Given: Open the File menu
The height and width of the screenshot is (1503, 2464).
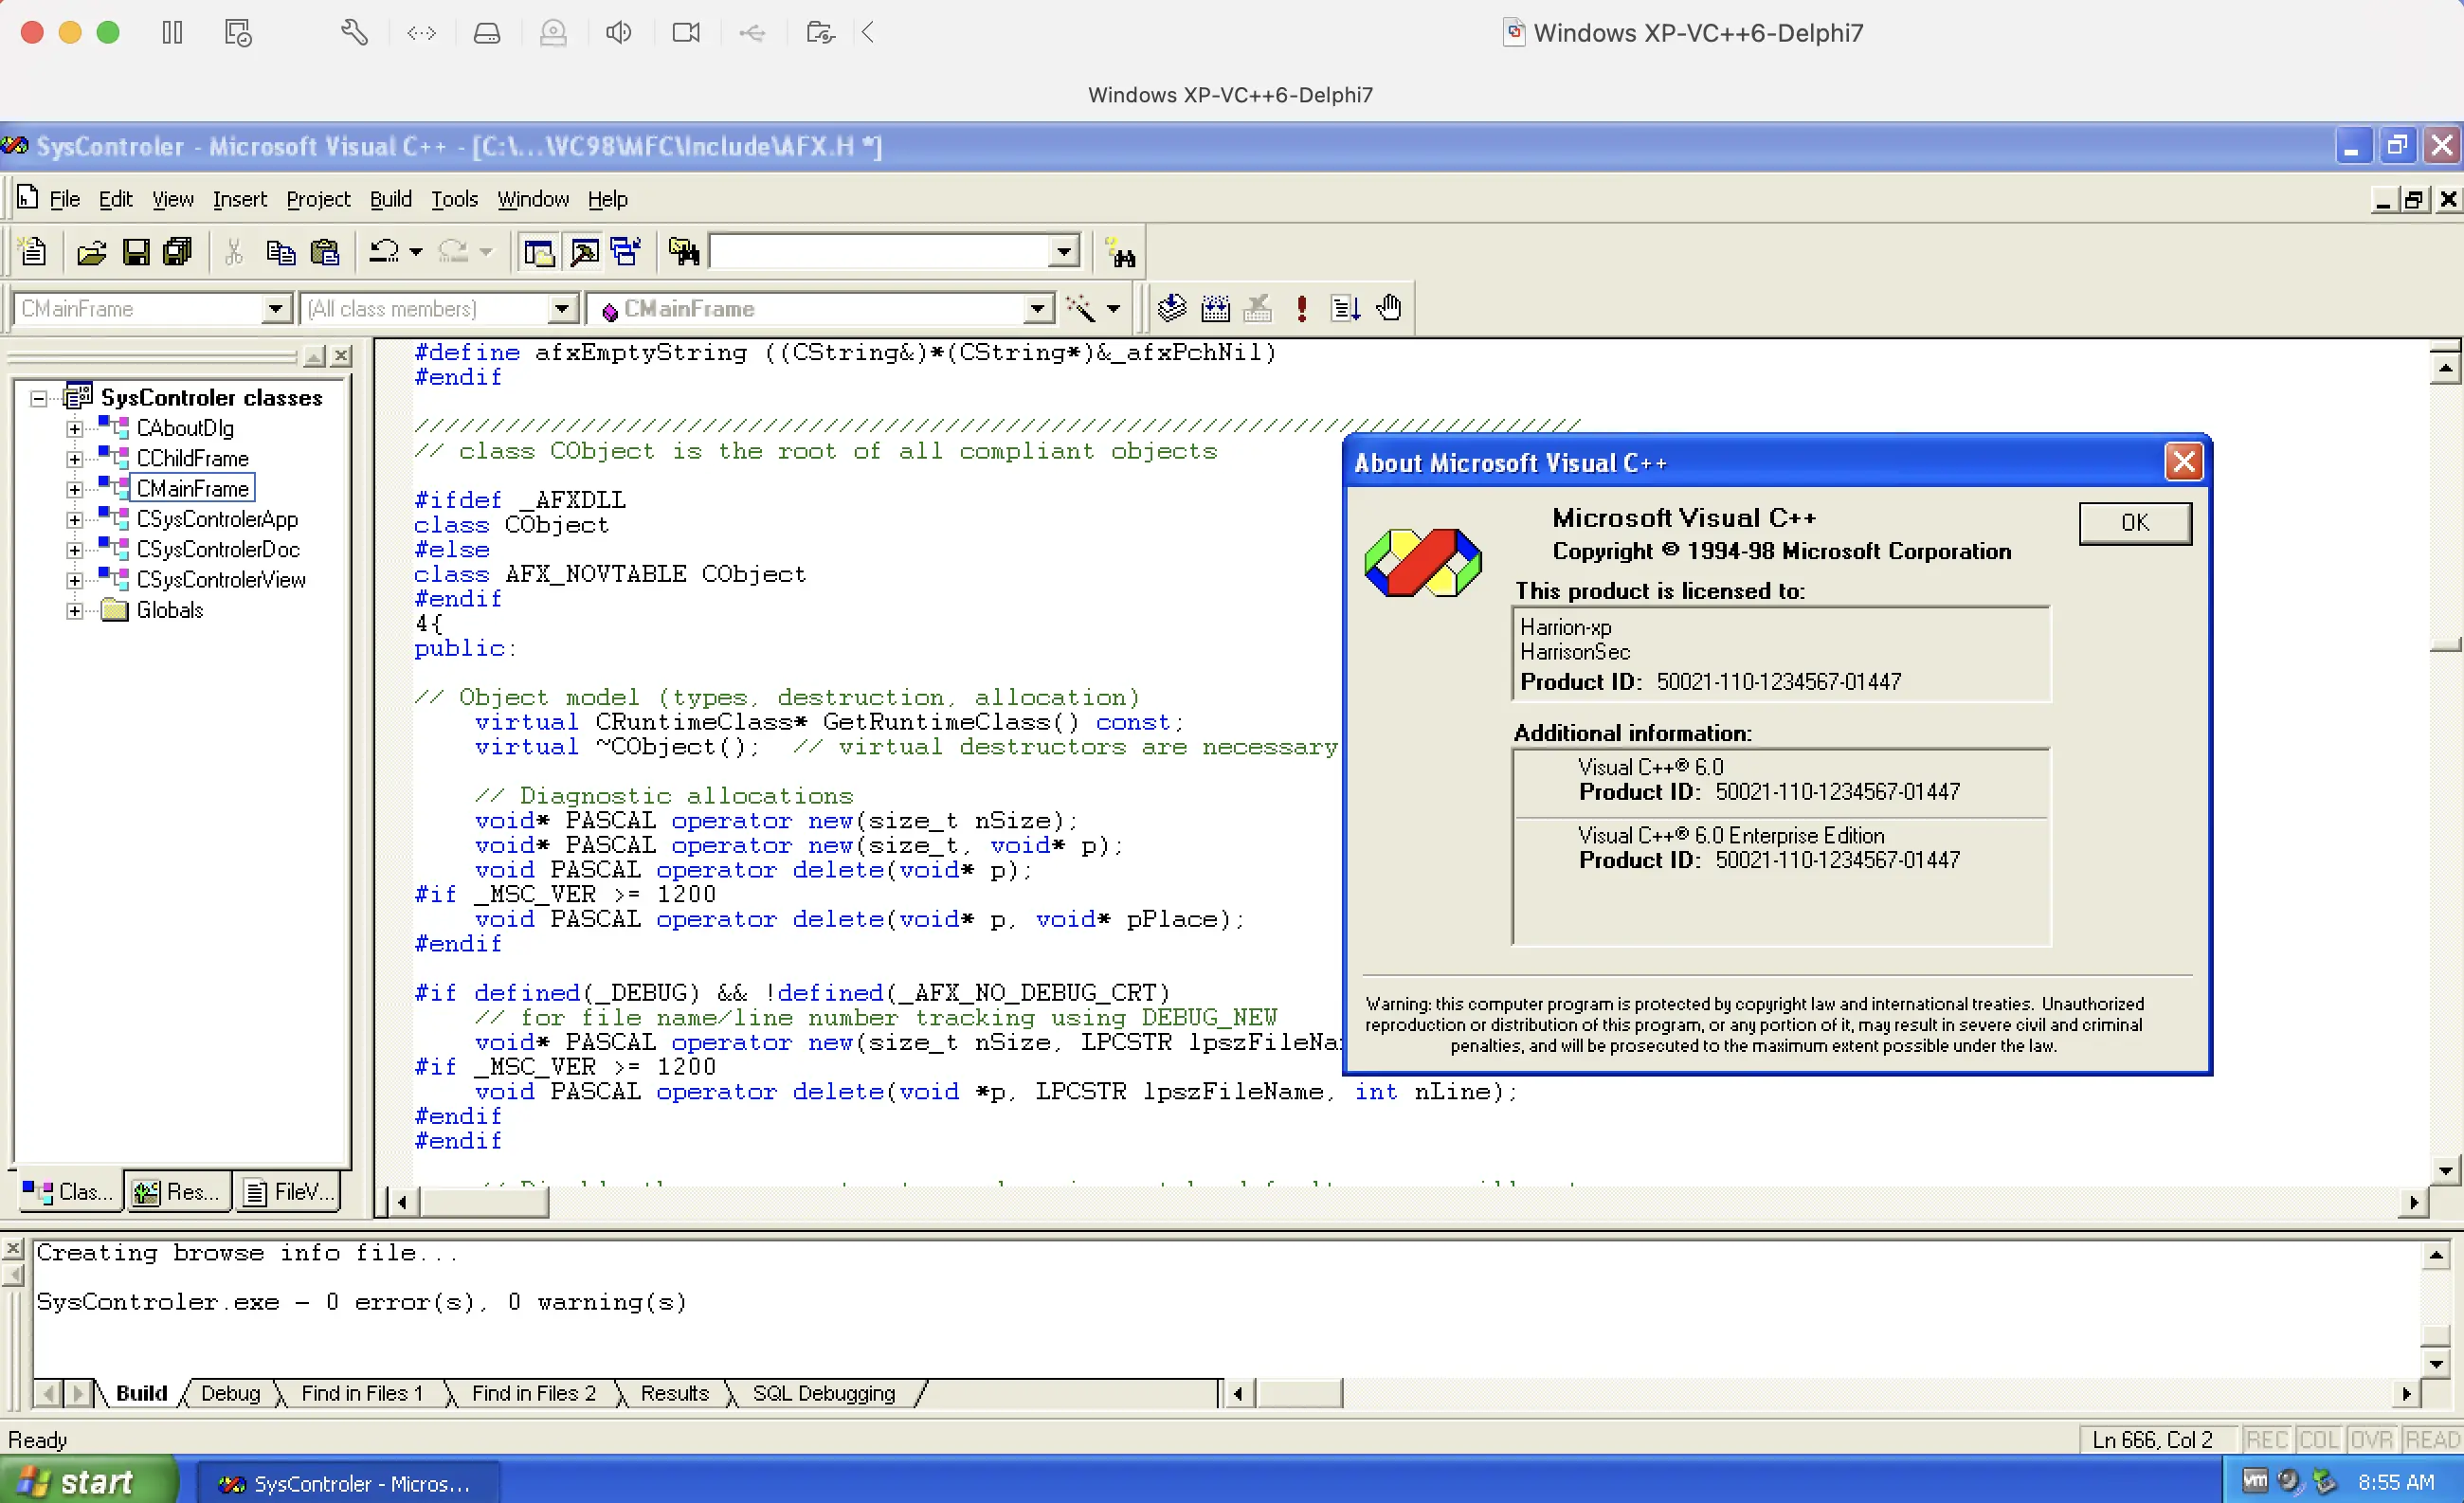Looking at the screenshot, I should [65, 199].
